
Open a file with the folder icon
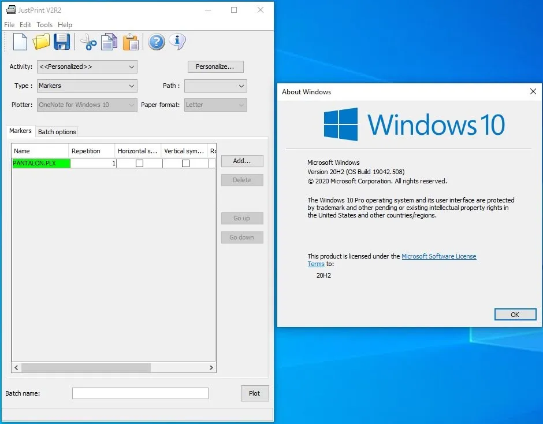41,42
